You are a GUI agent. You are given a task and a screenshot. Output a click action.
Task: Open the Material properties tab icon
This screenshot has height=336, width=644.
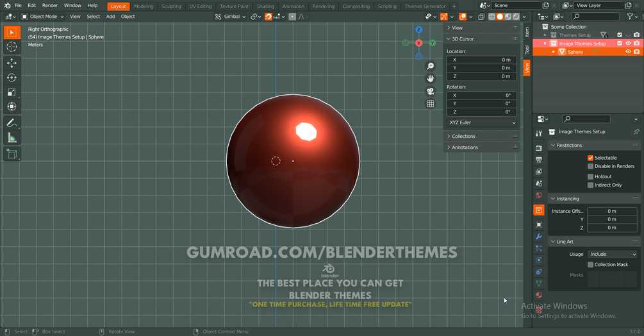click(539, 296)
